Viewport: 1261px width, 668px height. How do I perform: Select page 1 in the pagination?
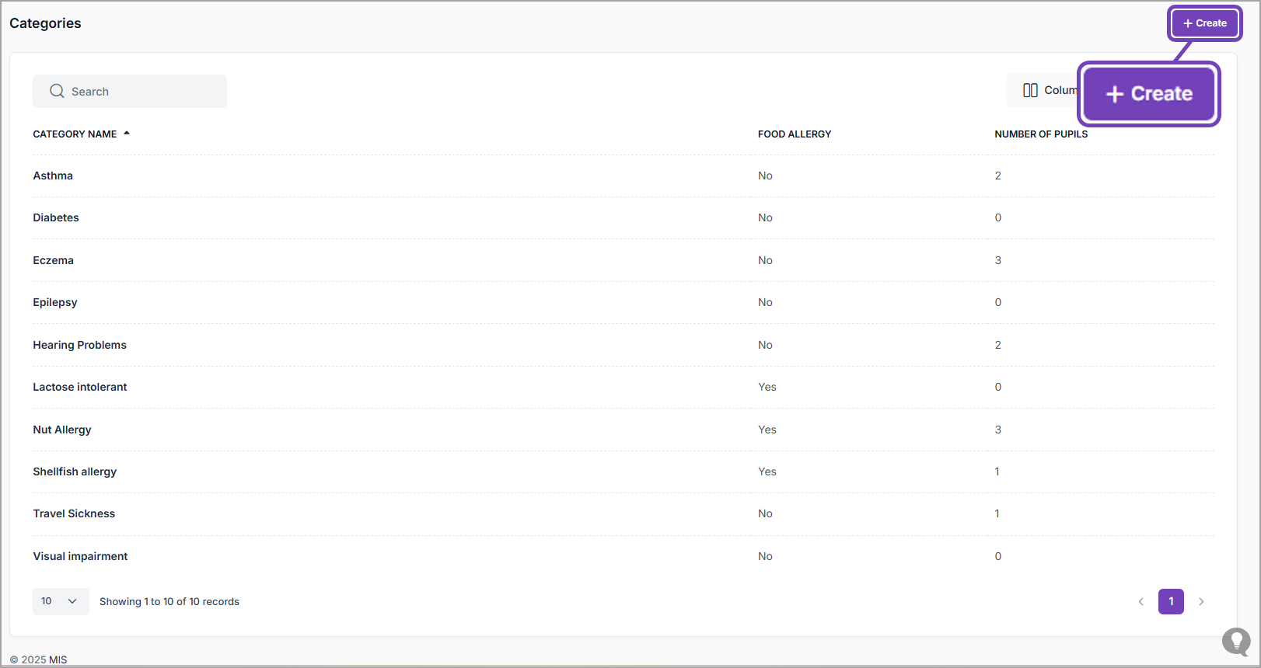click(x=1171, y=601)
